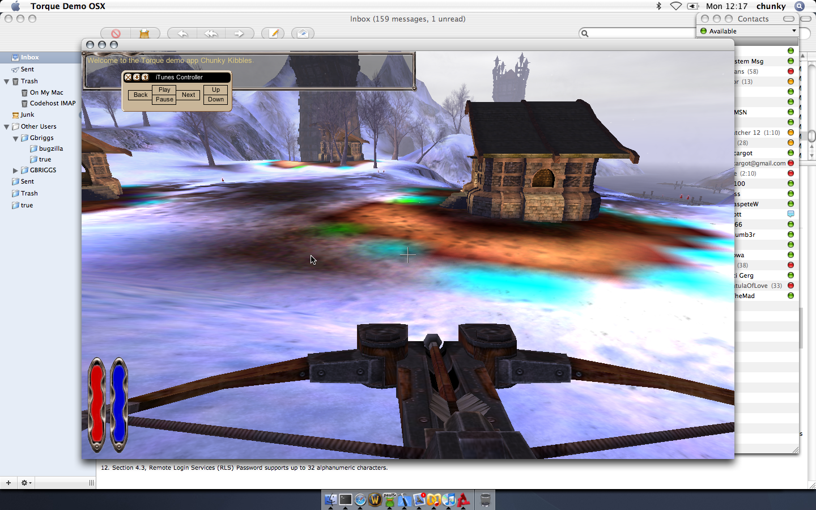Image resolution: width=816 pixels, height=510 pixels.
Task: Toggle the Contacts window toolbar pill button
Action: [x=788, y=19]
